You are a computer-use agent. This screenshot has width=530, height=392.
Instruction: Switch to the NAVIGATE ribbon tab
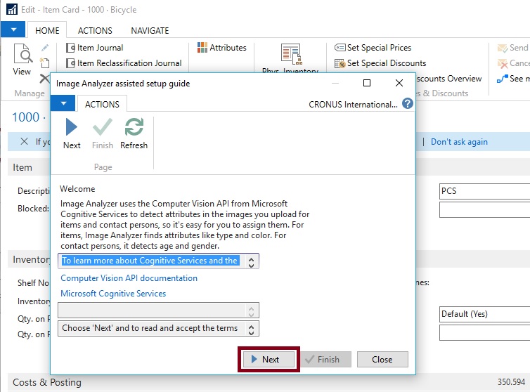150,31
